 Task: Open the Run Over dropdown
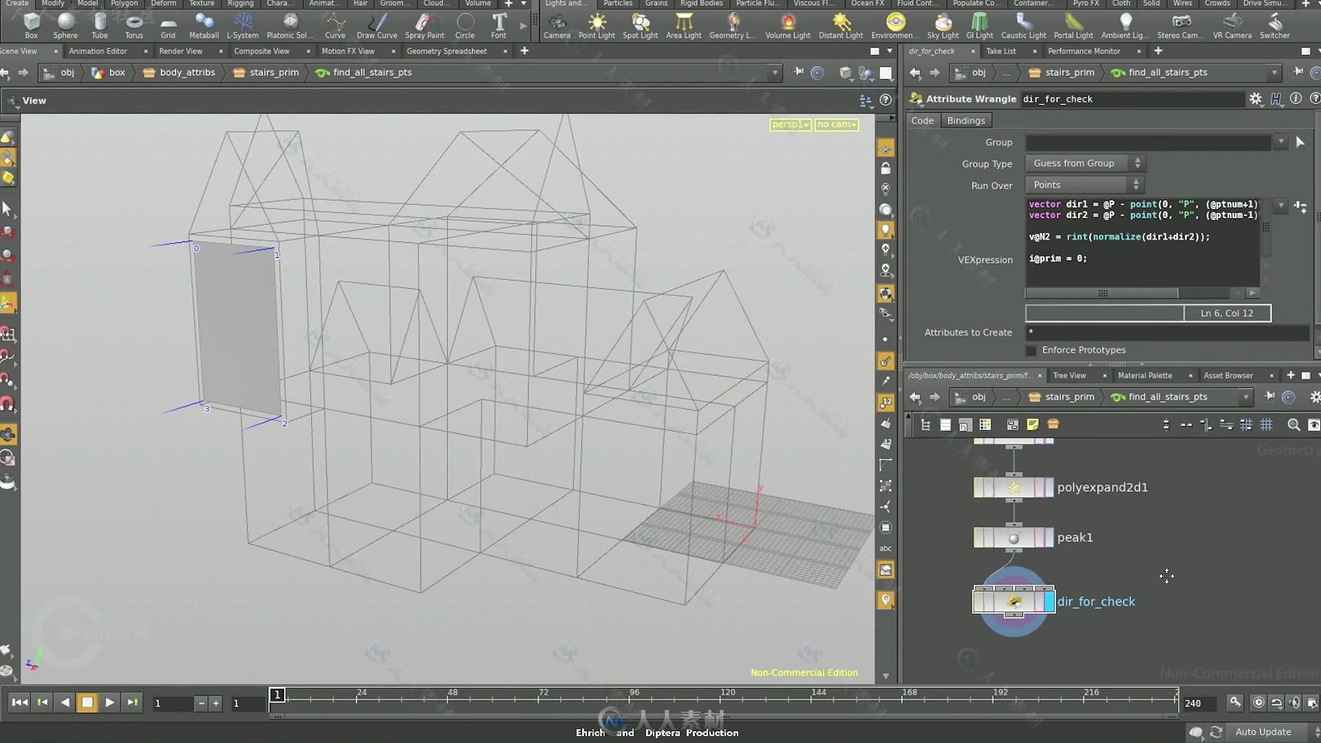point(1085,185)
